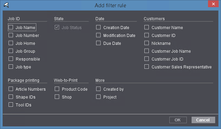Image resolution: width=221 pixels, height=129 pixels.
Task: Tick the Customer ID checkbox
Action: coord(146,35)
